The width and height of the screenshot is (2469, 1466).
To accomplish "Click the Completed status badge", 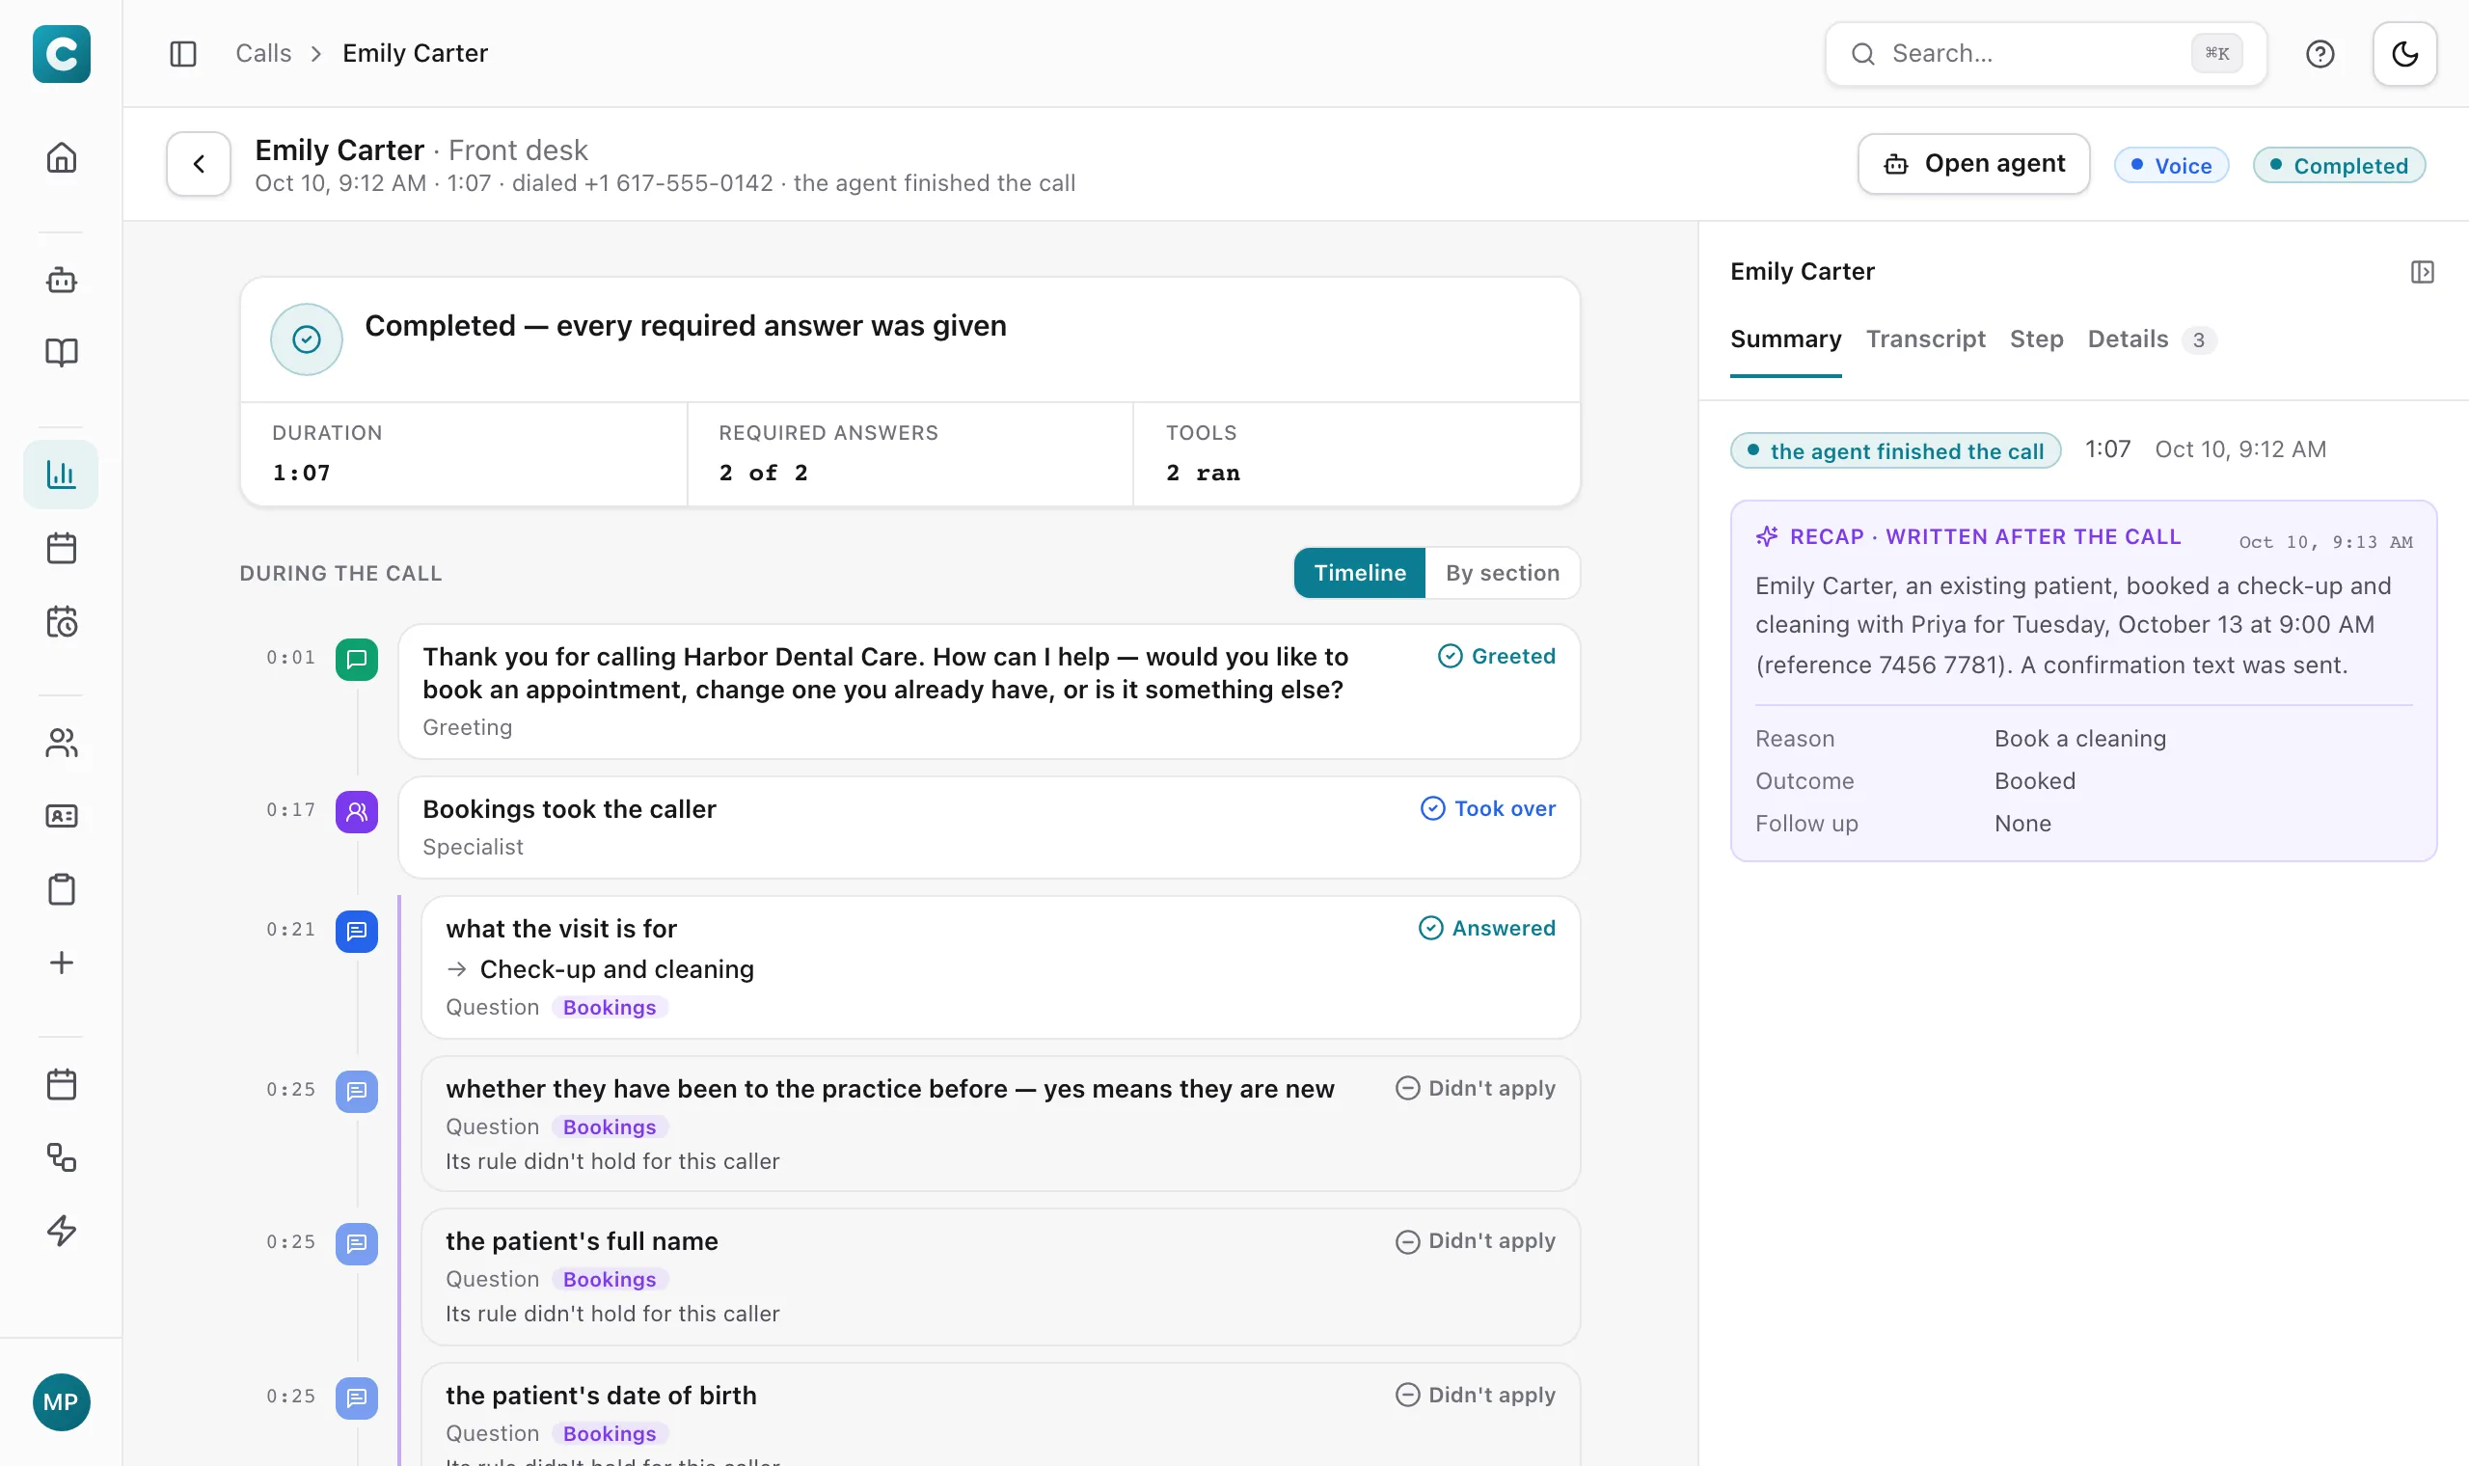I will (x=2339, y=165).
